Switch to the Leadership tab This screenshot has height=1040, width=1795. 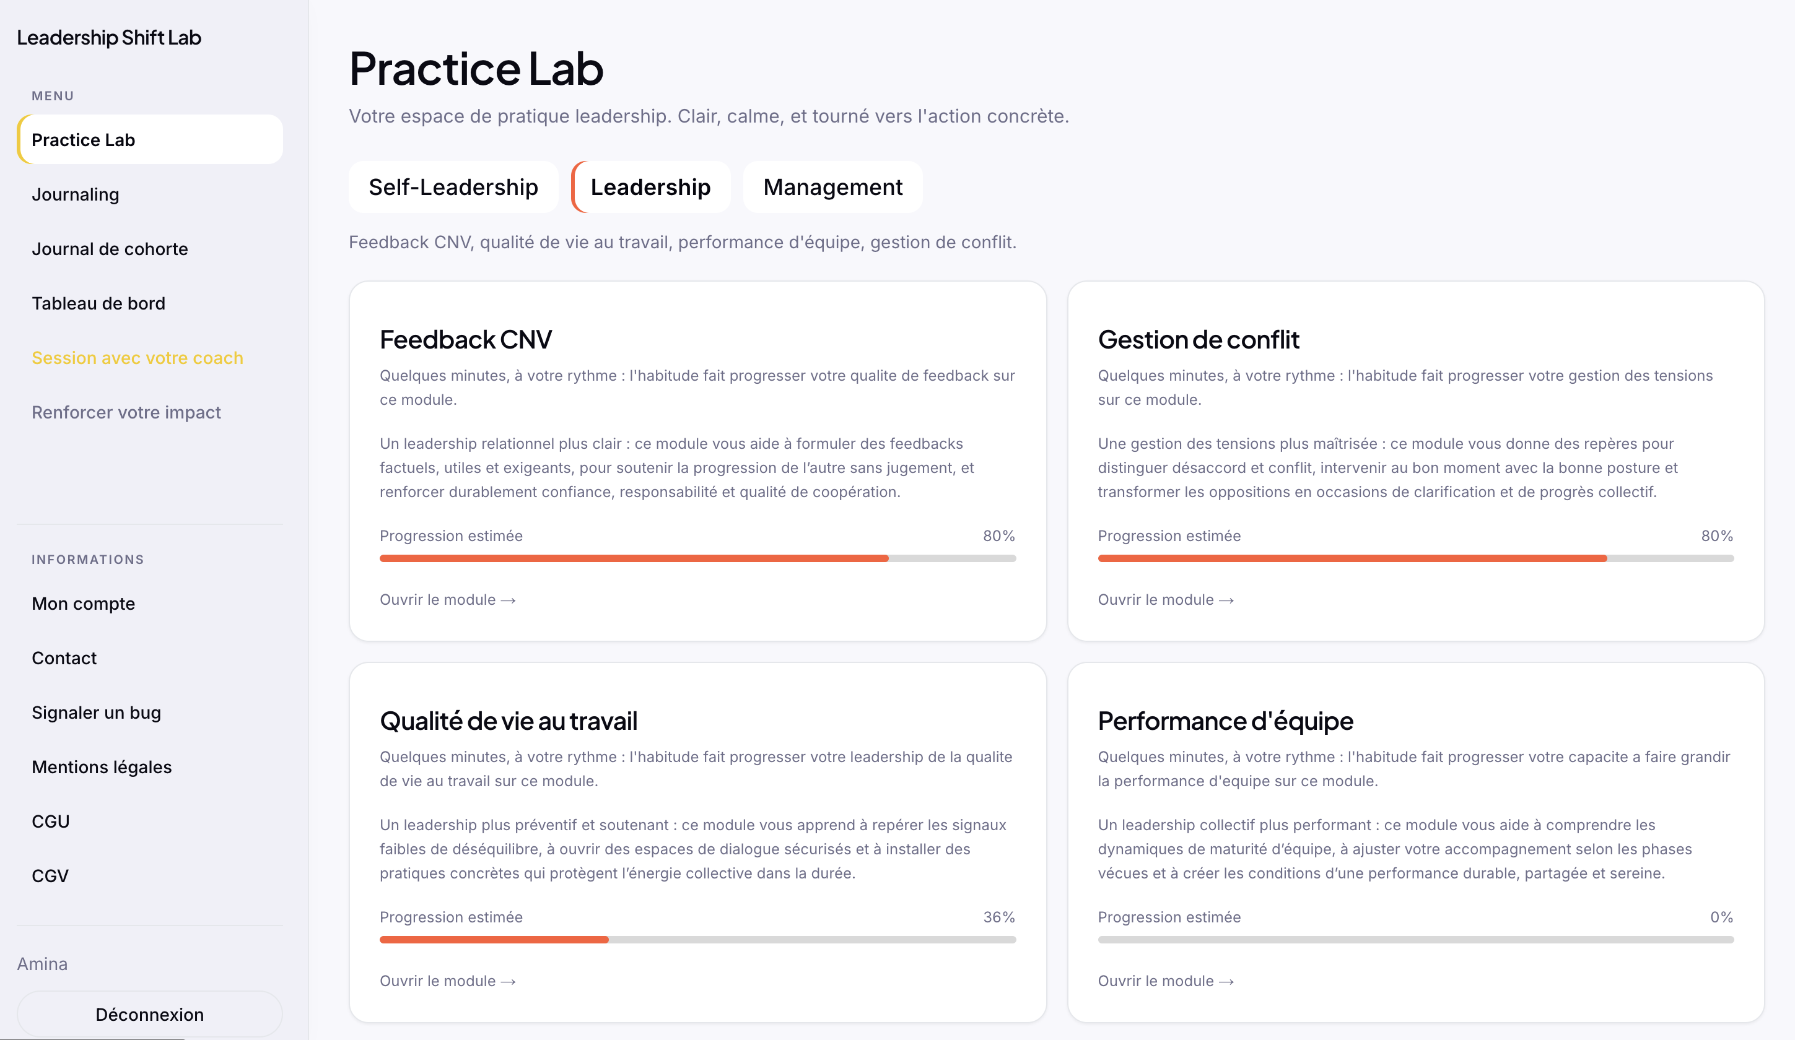650,186
